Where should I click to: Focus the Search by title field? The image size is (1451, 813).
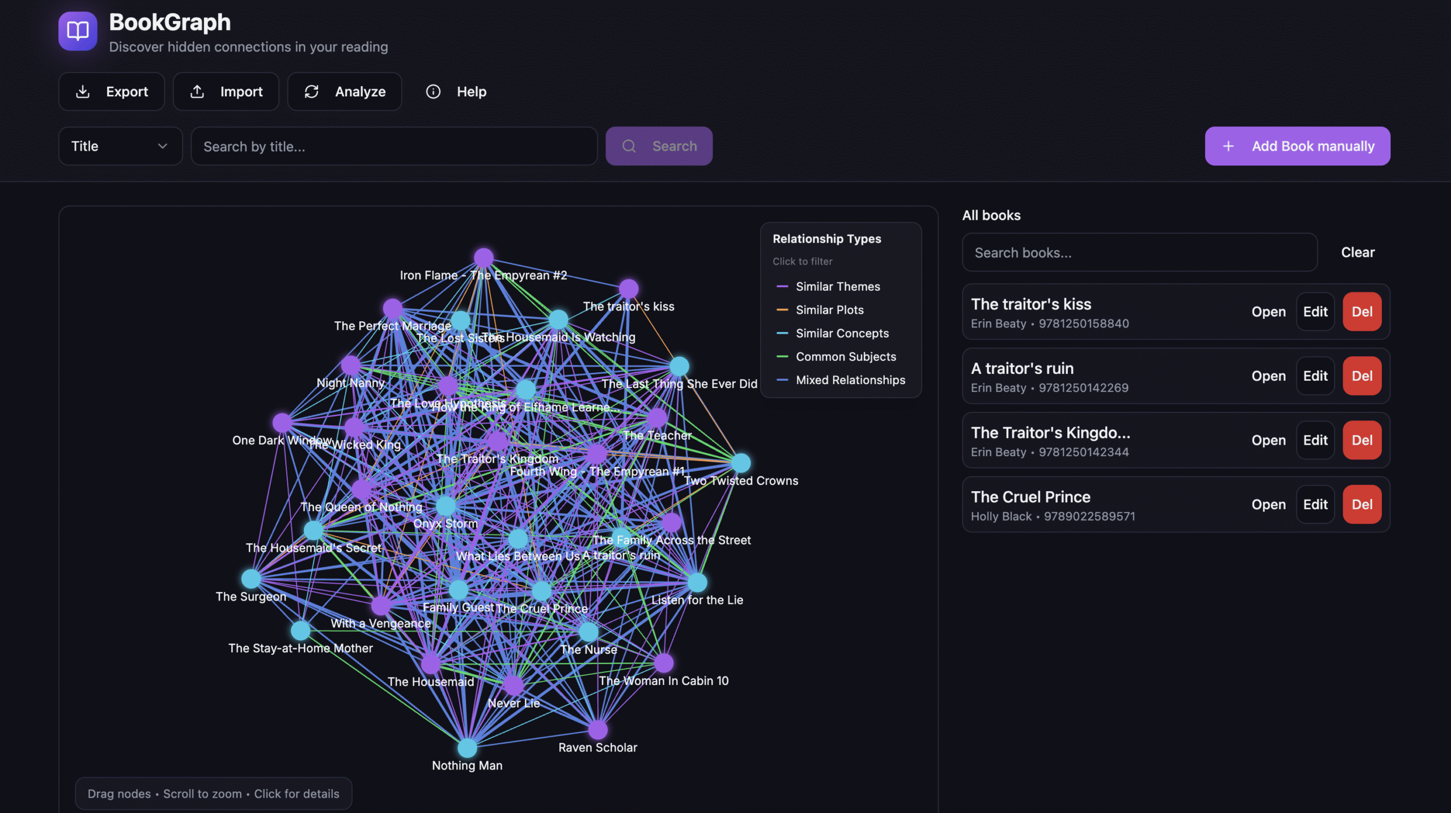click(x=394, y=146)
